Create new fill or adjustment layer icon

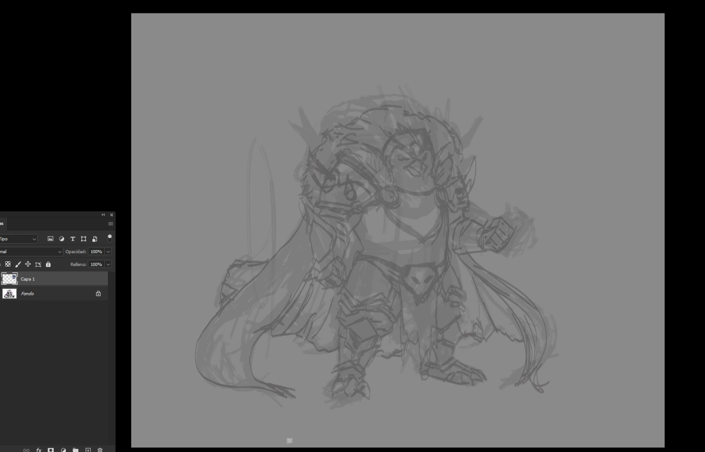coord(63,450)
